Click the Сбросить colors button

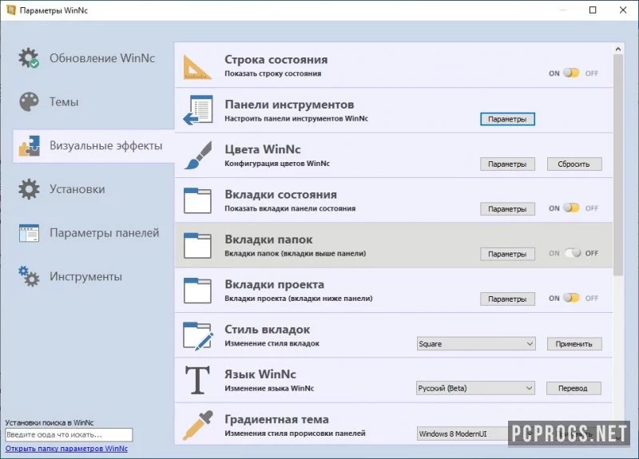point(574,164)
